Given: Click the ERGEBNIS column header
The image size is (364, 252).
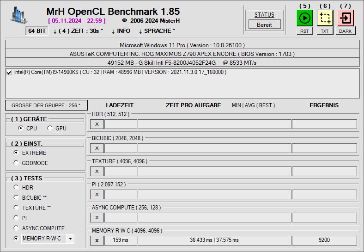Looking at the screenshot, I should (x=324, y=105).
